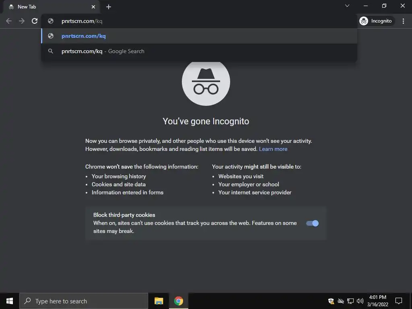
Task: Click the address bar containing pnrtscrn.com/kq
Action: 199,21
